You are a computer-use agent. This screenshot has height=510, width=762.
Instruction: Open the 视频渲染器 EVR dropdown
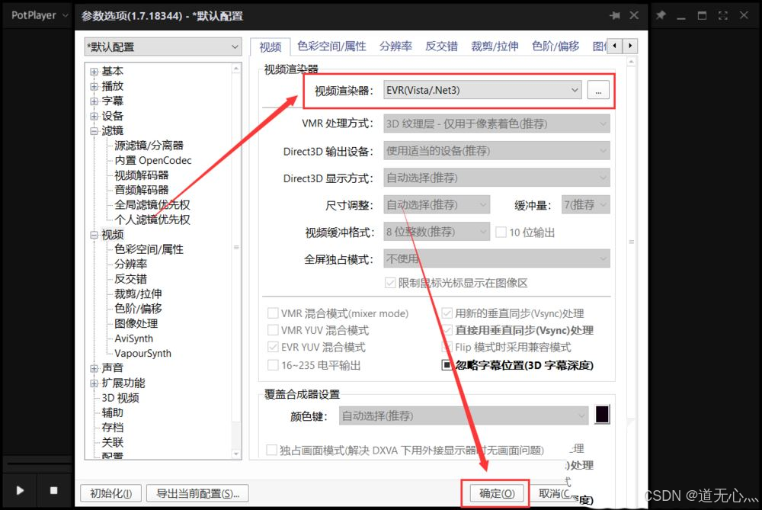click(x=482, y=91)
